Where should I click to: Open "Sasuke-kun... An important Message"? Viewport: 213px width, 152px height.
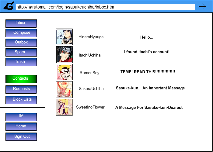[x=150, y=88]
